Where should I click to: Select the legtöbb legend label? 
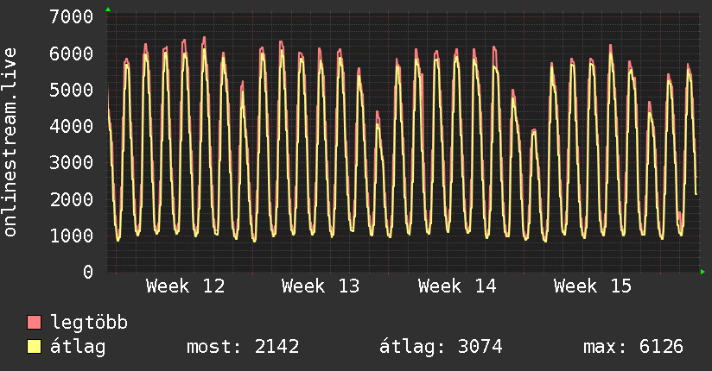[x=90, y=323]
